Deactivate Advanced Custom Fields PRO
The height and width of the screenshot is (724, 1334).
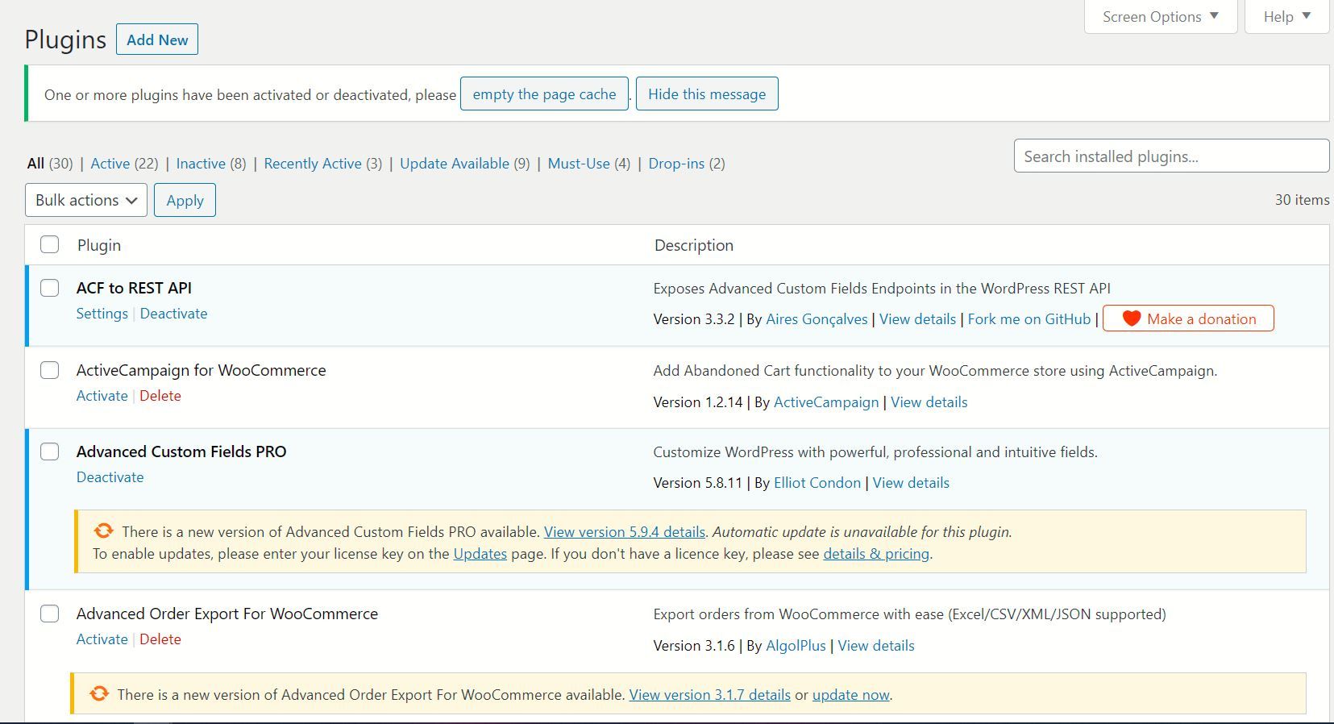[x=110, y=476]
